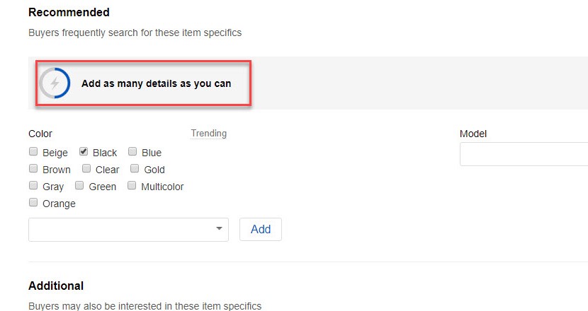Focus the Model input field
Image resolution: width=588 pixels, height=311 pixels.
pyautogui.click(x=524, y=154)
